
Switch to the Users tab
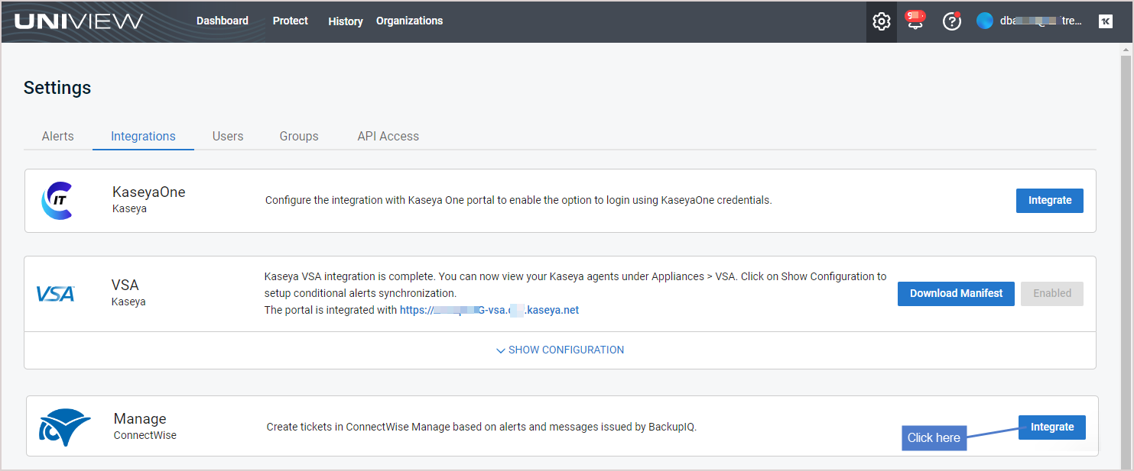[228, 136]
